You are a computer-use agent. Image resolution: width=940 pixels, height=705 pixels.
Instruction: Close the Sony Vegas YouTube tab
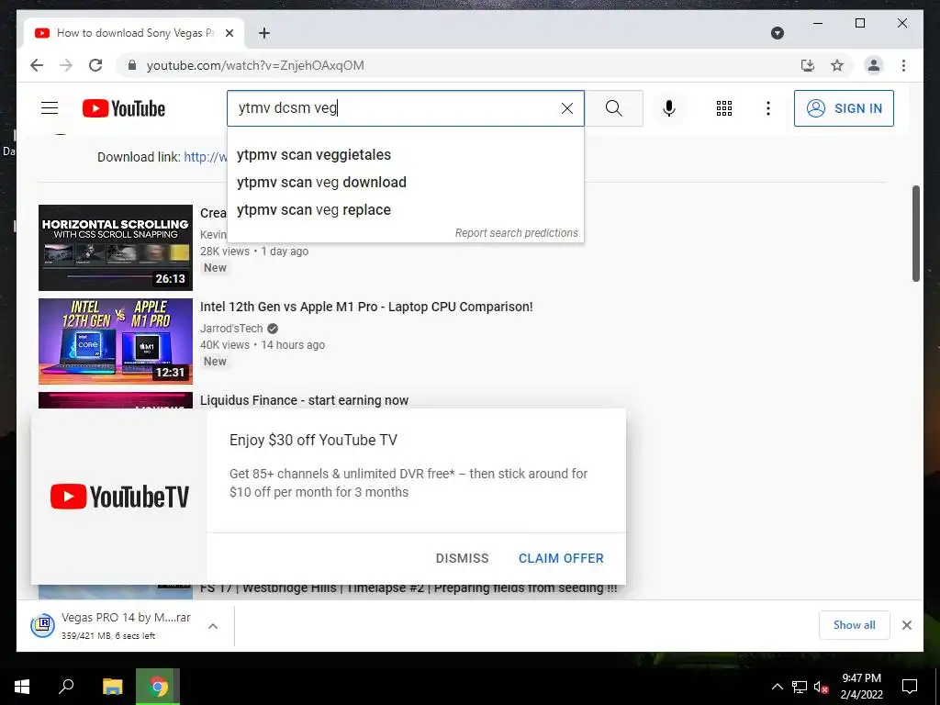point(229,33)
